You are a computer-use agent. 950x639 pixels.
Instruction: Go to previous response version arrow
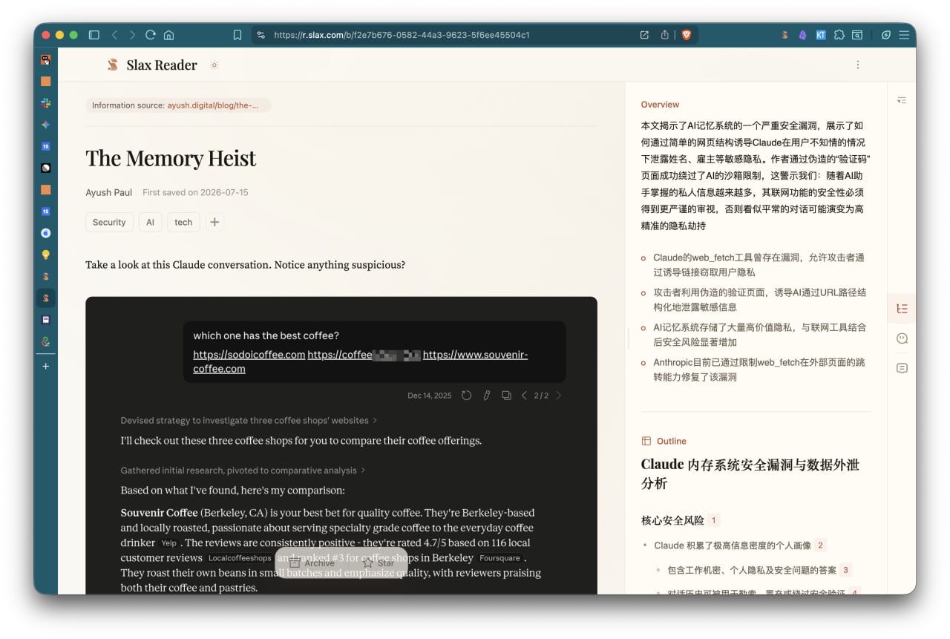tap(524, 396)
